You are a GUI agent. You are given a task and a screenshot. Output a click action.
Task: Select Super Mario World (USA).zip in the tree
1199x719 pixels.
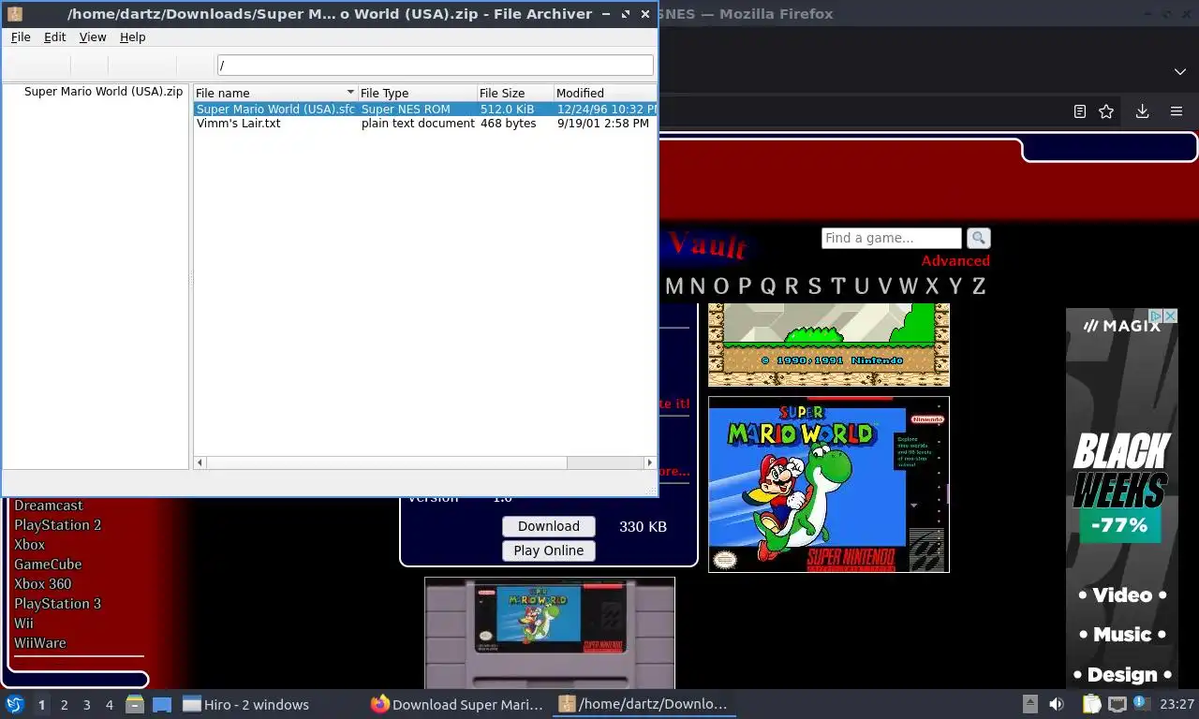pos(103,92)
